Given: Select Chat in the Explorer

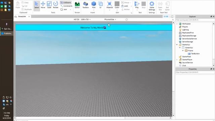Looking at the screenshot, I should click(184, 66).
